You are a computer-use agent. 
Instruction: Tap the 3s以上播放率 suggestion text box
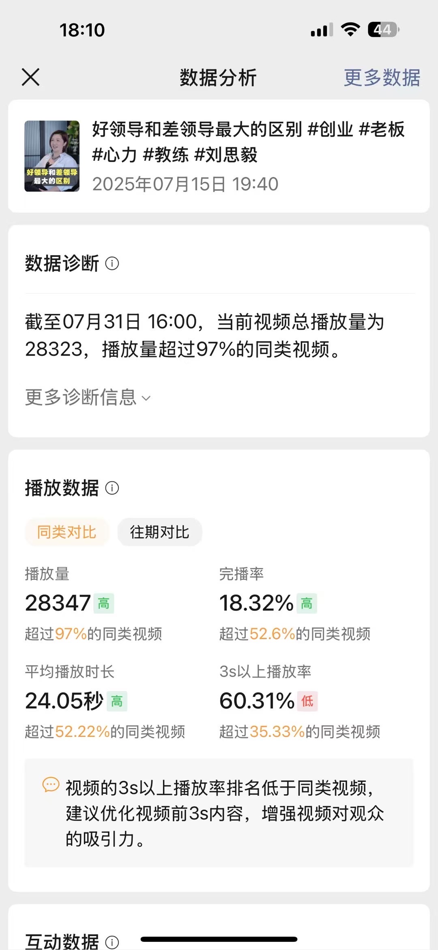[219, 813]
